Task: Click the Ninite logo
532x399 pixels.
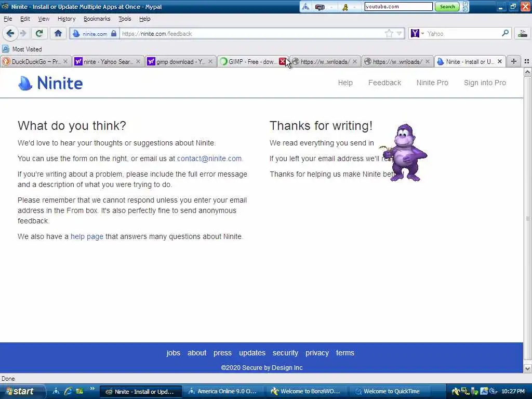Action: click(50, 83)
